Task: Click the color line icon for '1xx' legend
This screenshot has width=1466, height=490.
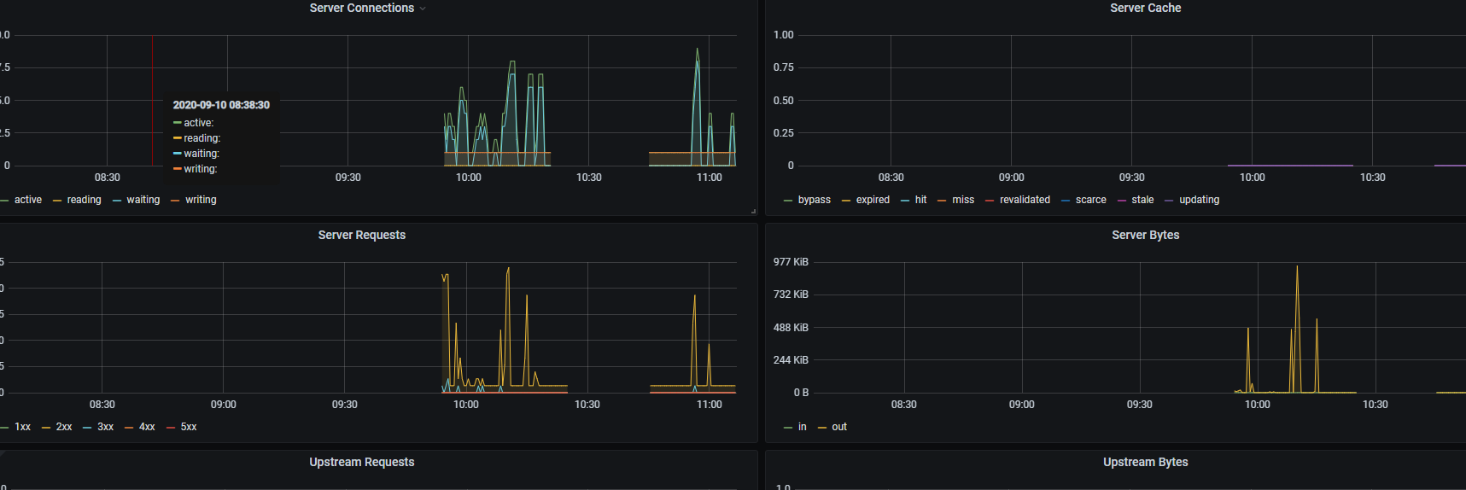Action: coord(5,428)
